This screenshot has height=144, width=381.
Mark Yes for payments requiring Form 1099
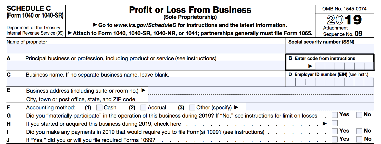(x=335, y=131)
